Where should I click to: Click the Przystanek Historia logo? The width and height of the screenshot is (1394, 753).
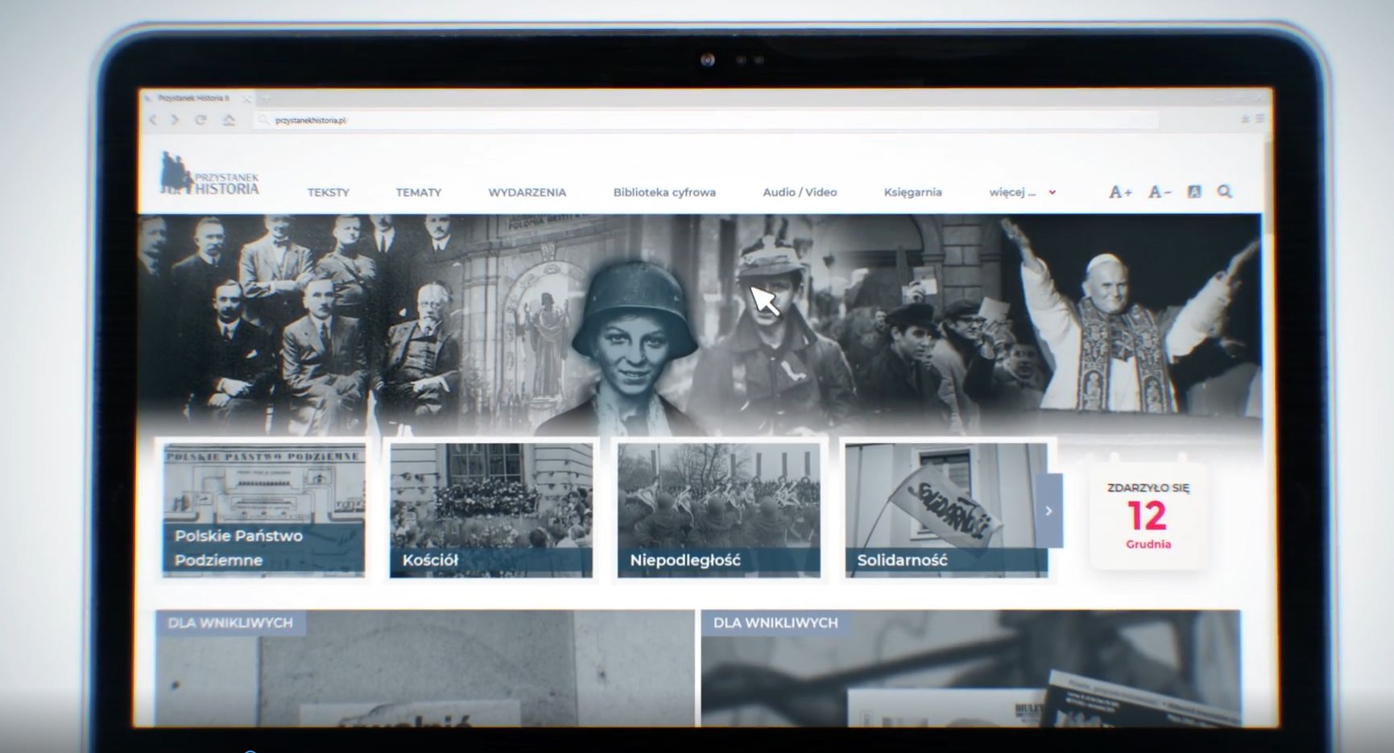(209, 175)
